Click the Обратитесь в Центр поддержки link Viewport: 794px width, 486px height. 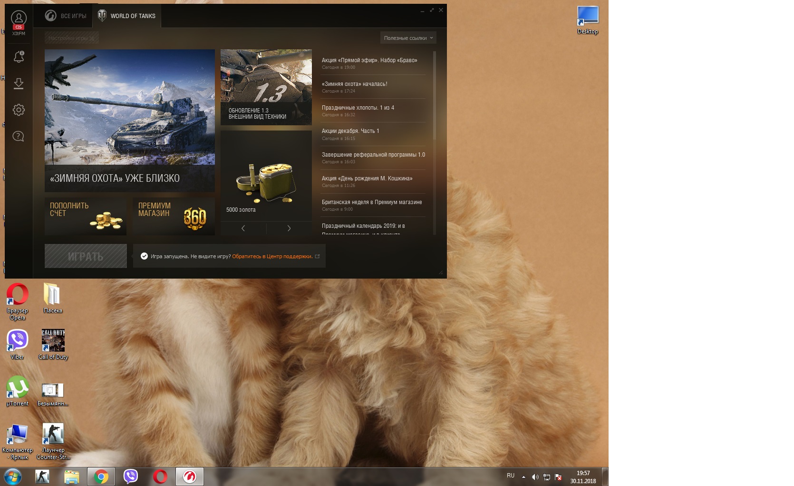point(272,256)
